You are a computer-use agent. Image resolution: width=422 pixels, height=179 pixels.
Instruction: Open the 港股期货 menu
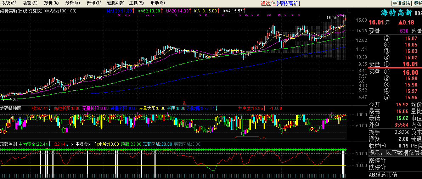pos(115,3)
